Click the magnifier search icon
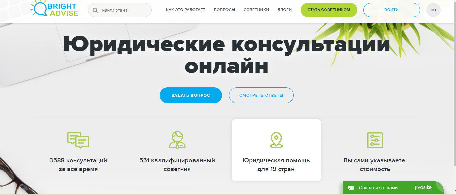Viewport: 456px width, 195px height. pos(95,10)
